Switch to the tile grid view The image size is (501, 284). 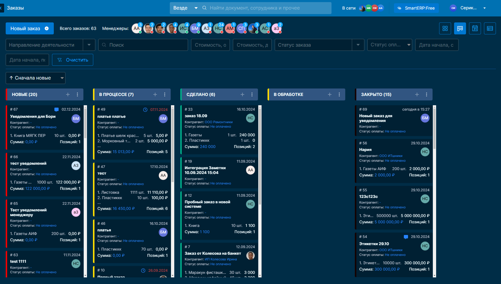[x=445, y=28]
